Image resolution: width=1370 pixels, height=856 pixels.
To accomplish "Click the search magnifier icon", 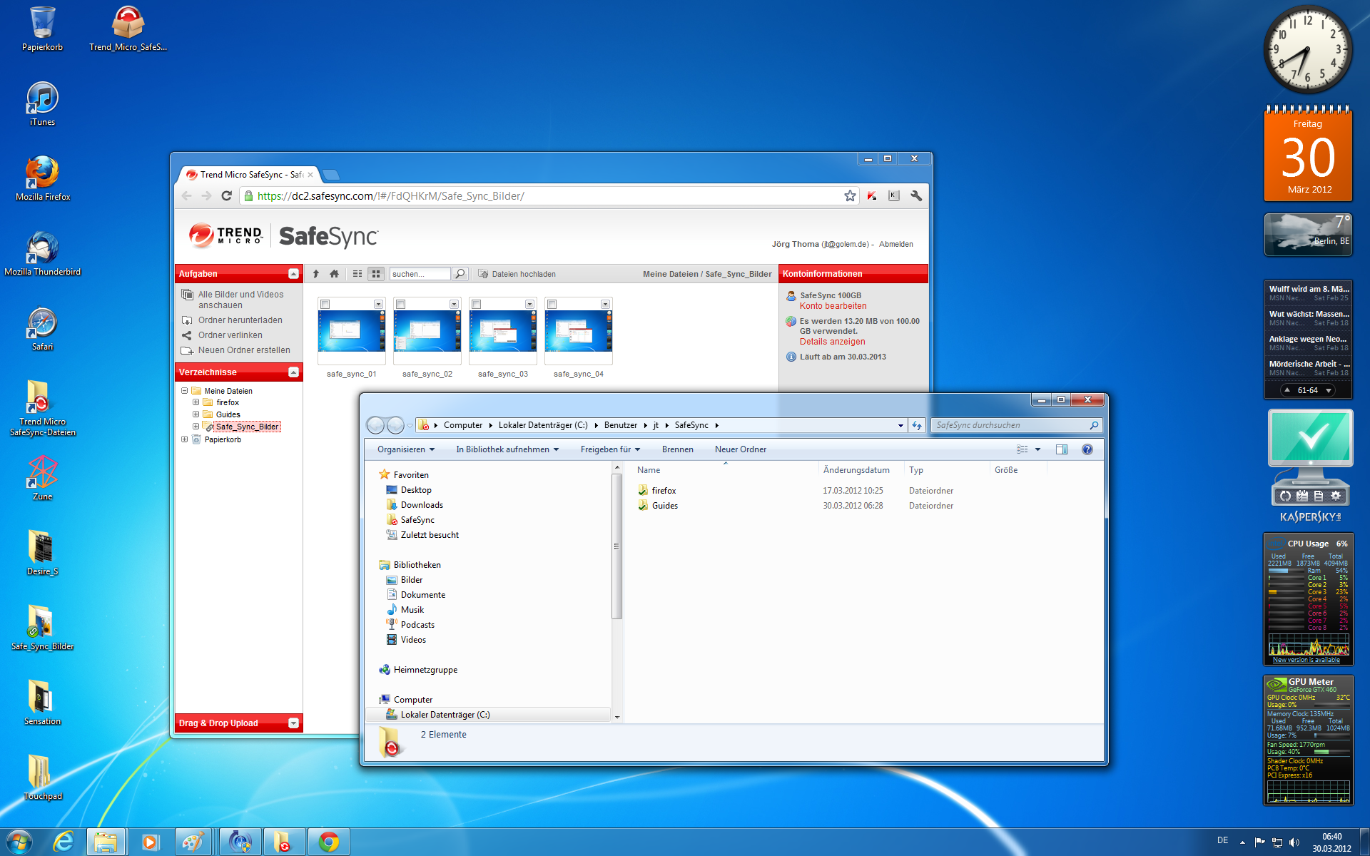I will [x=460, y=273].
